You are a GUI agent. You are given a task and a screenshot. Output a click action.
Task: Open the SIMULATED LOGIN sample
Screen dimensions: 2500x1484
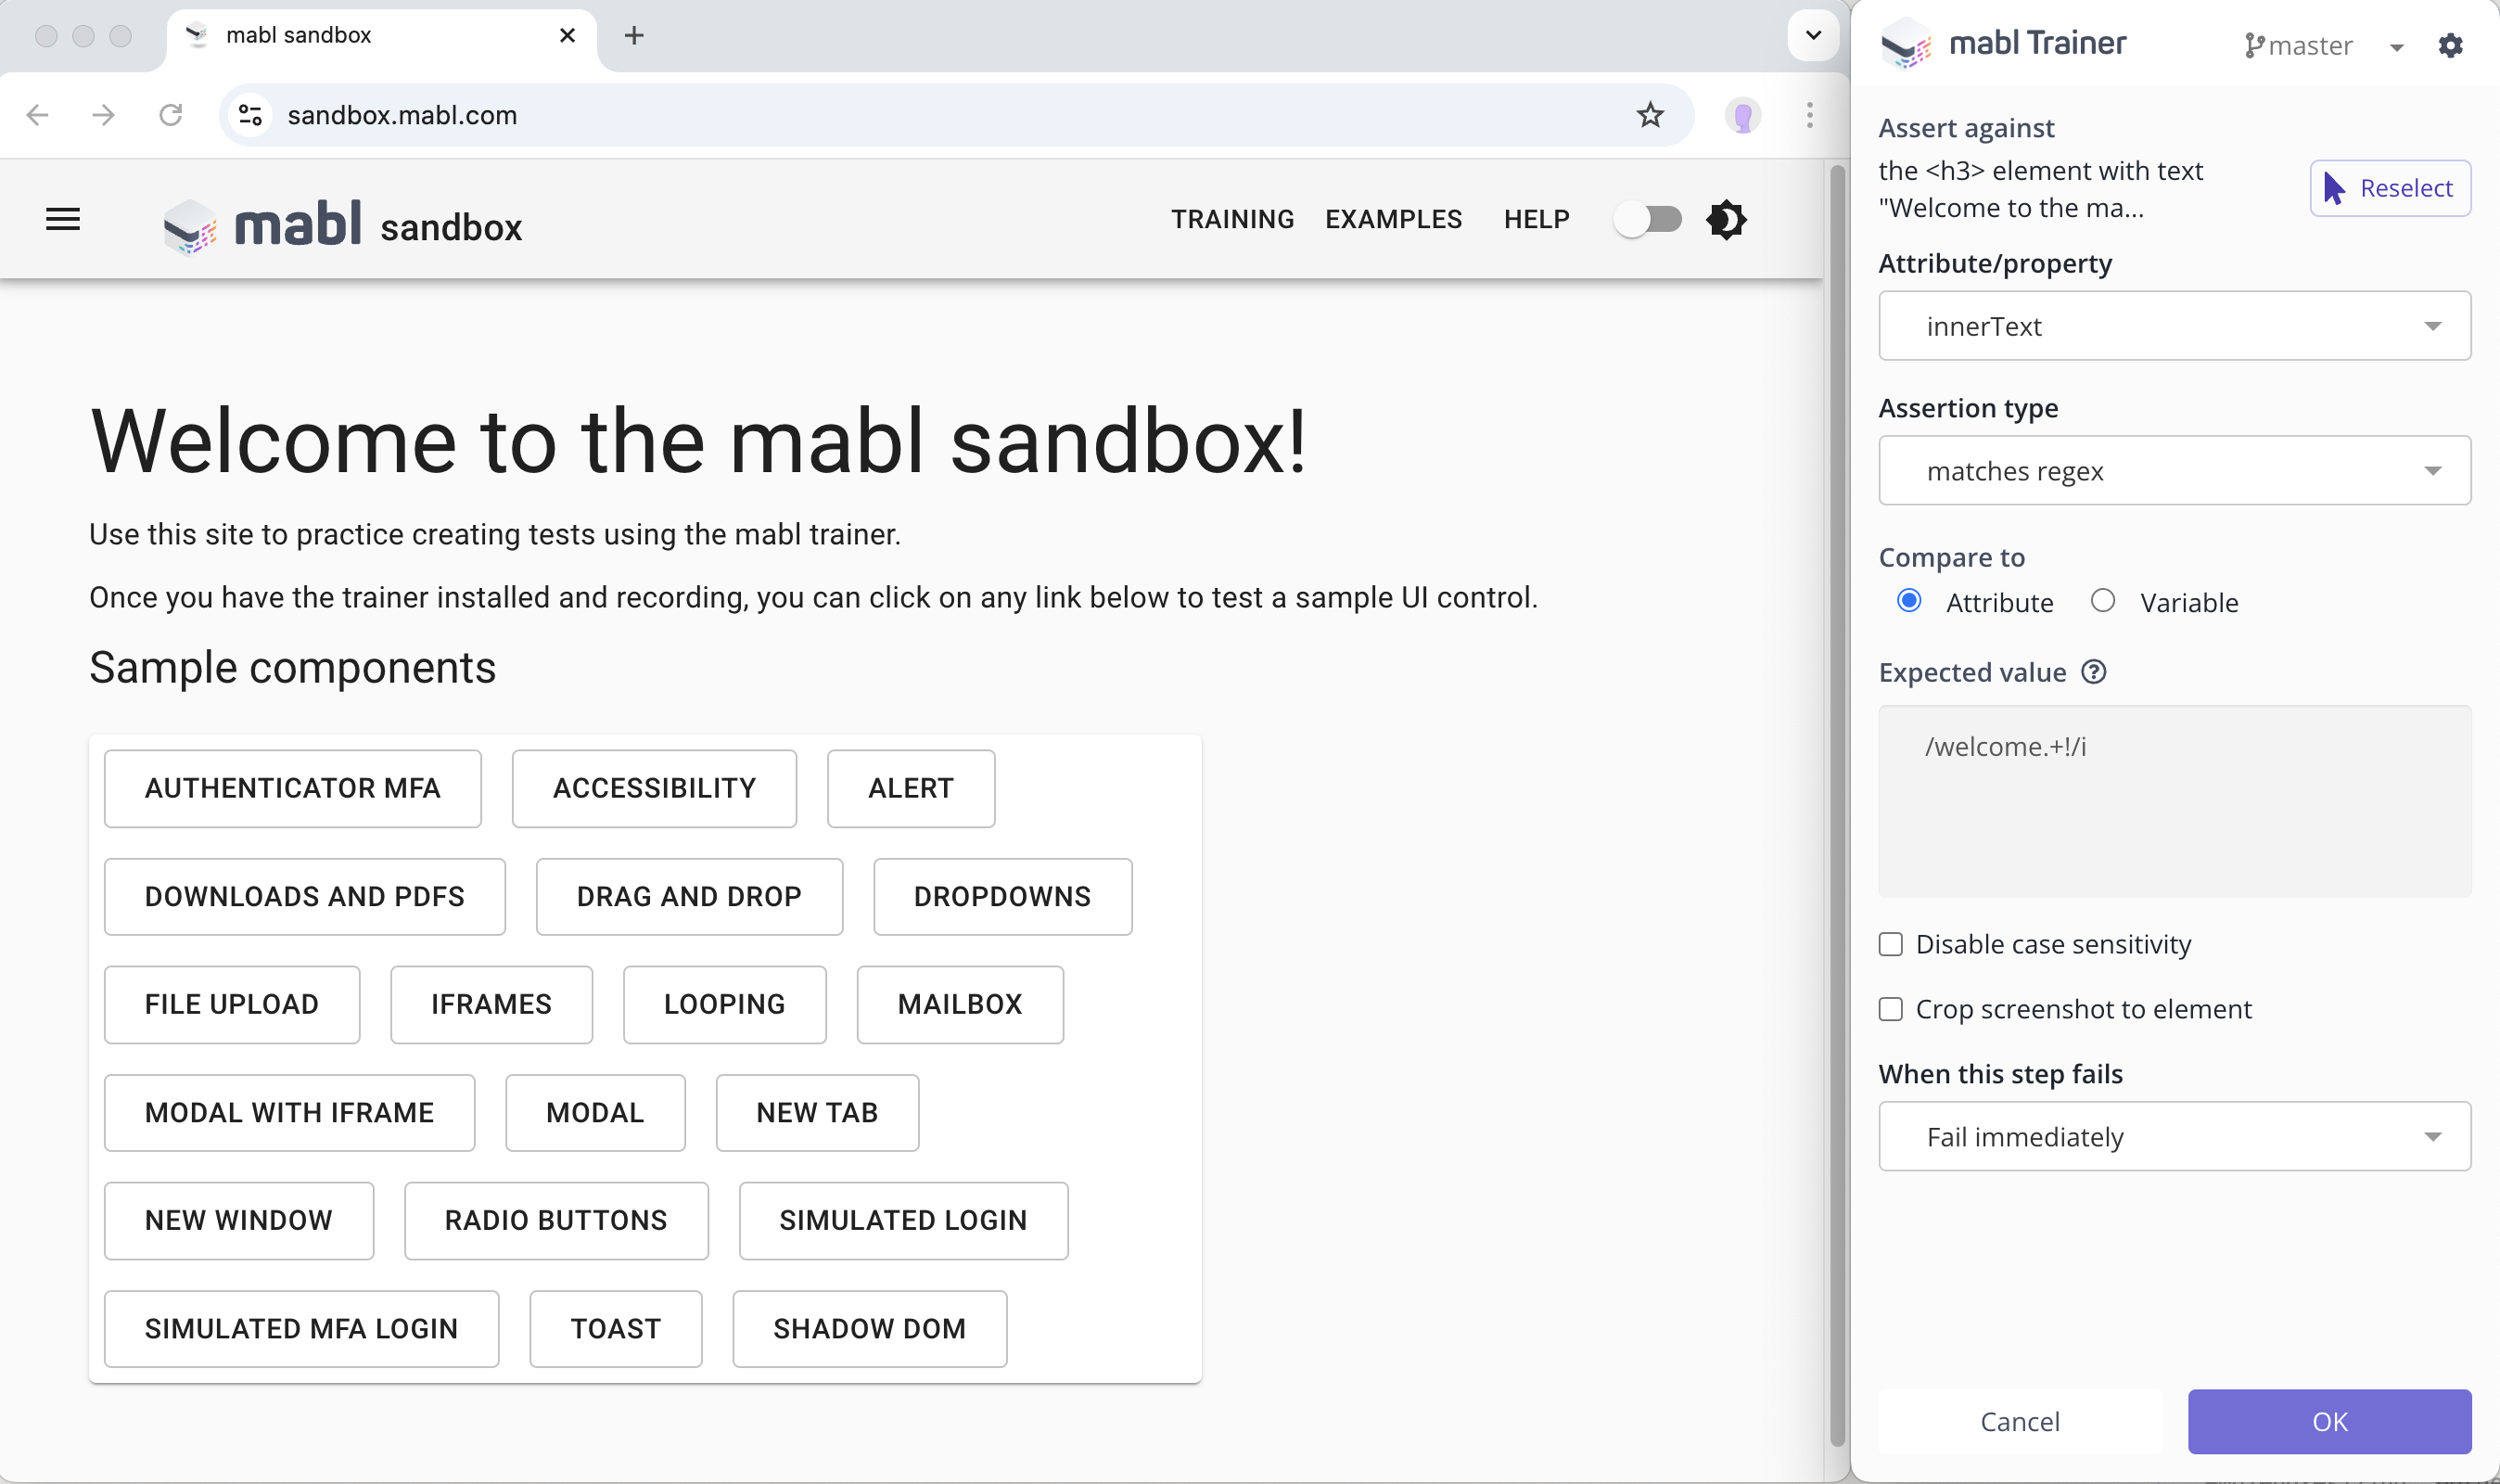coord(903,1220)
